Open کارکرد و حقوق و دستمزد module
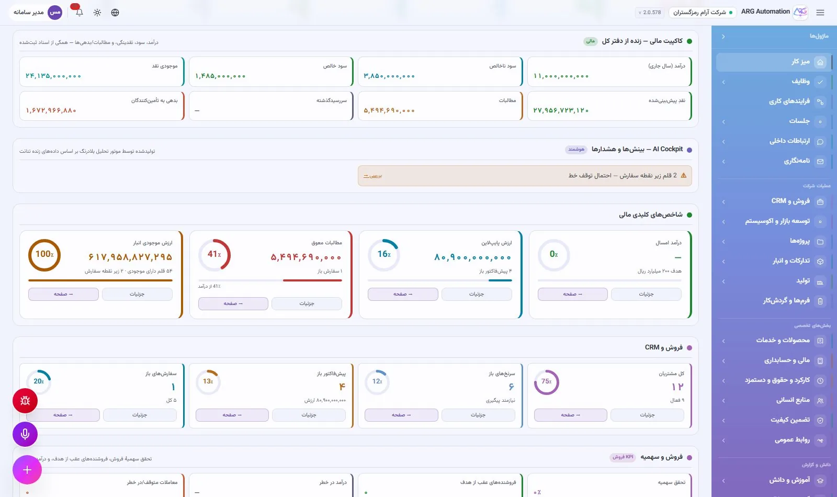This screenshot has width=837, height=497. [774, 380]
